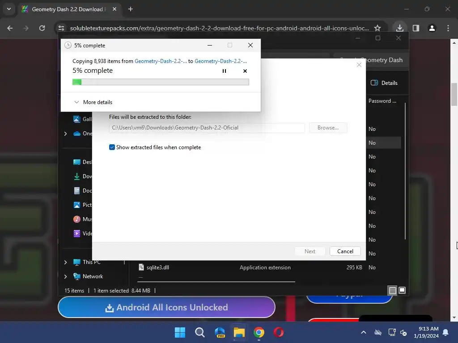Bookmark this page with the star
Screen dimensions: 458x343
coord(377,28)
